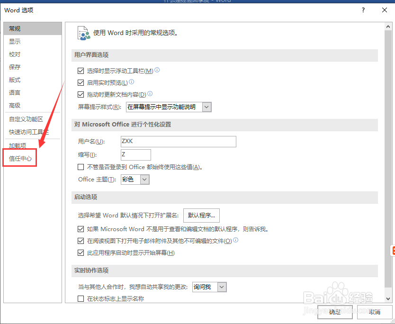The height and width of the screenshot is (324, 395).
Task: Select 版式 in the sidebar
Action: click(33, 80)
